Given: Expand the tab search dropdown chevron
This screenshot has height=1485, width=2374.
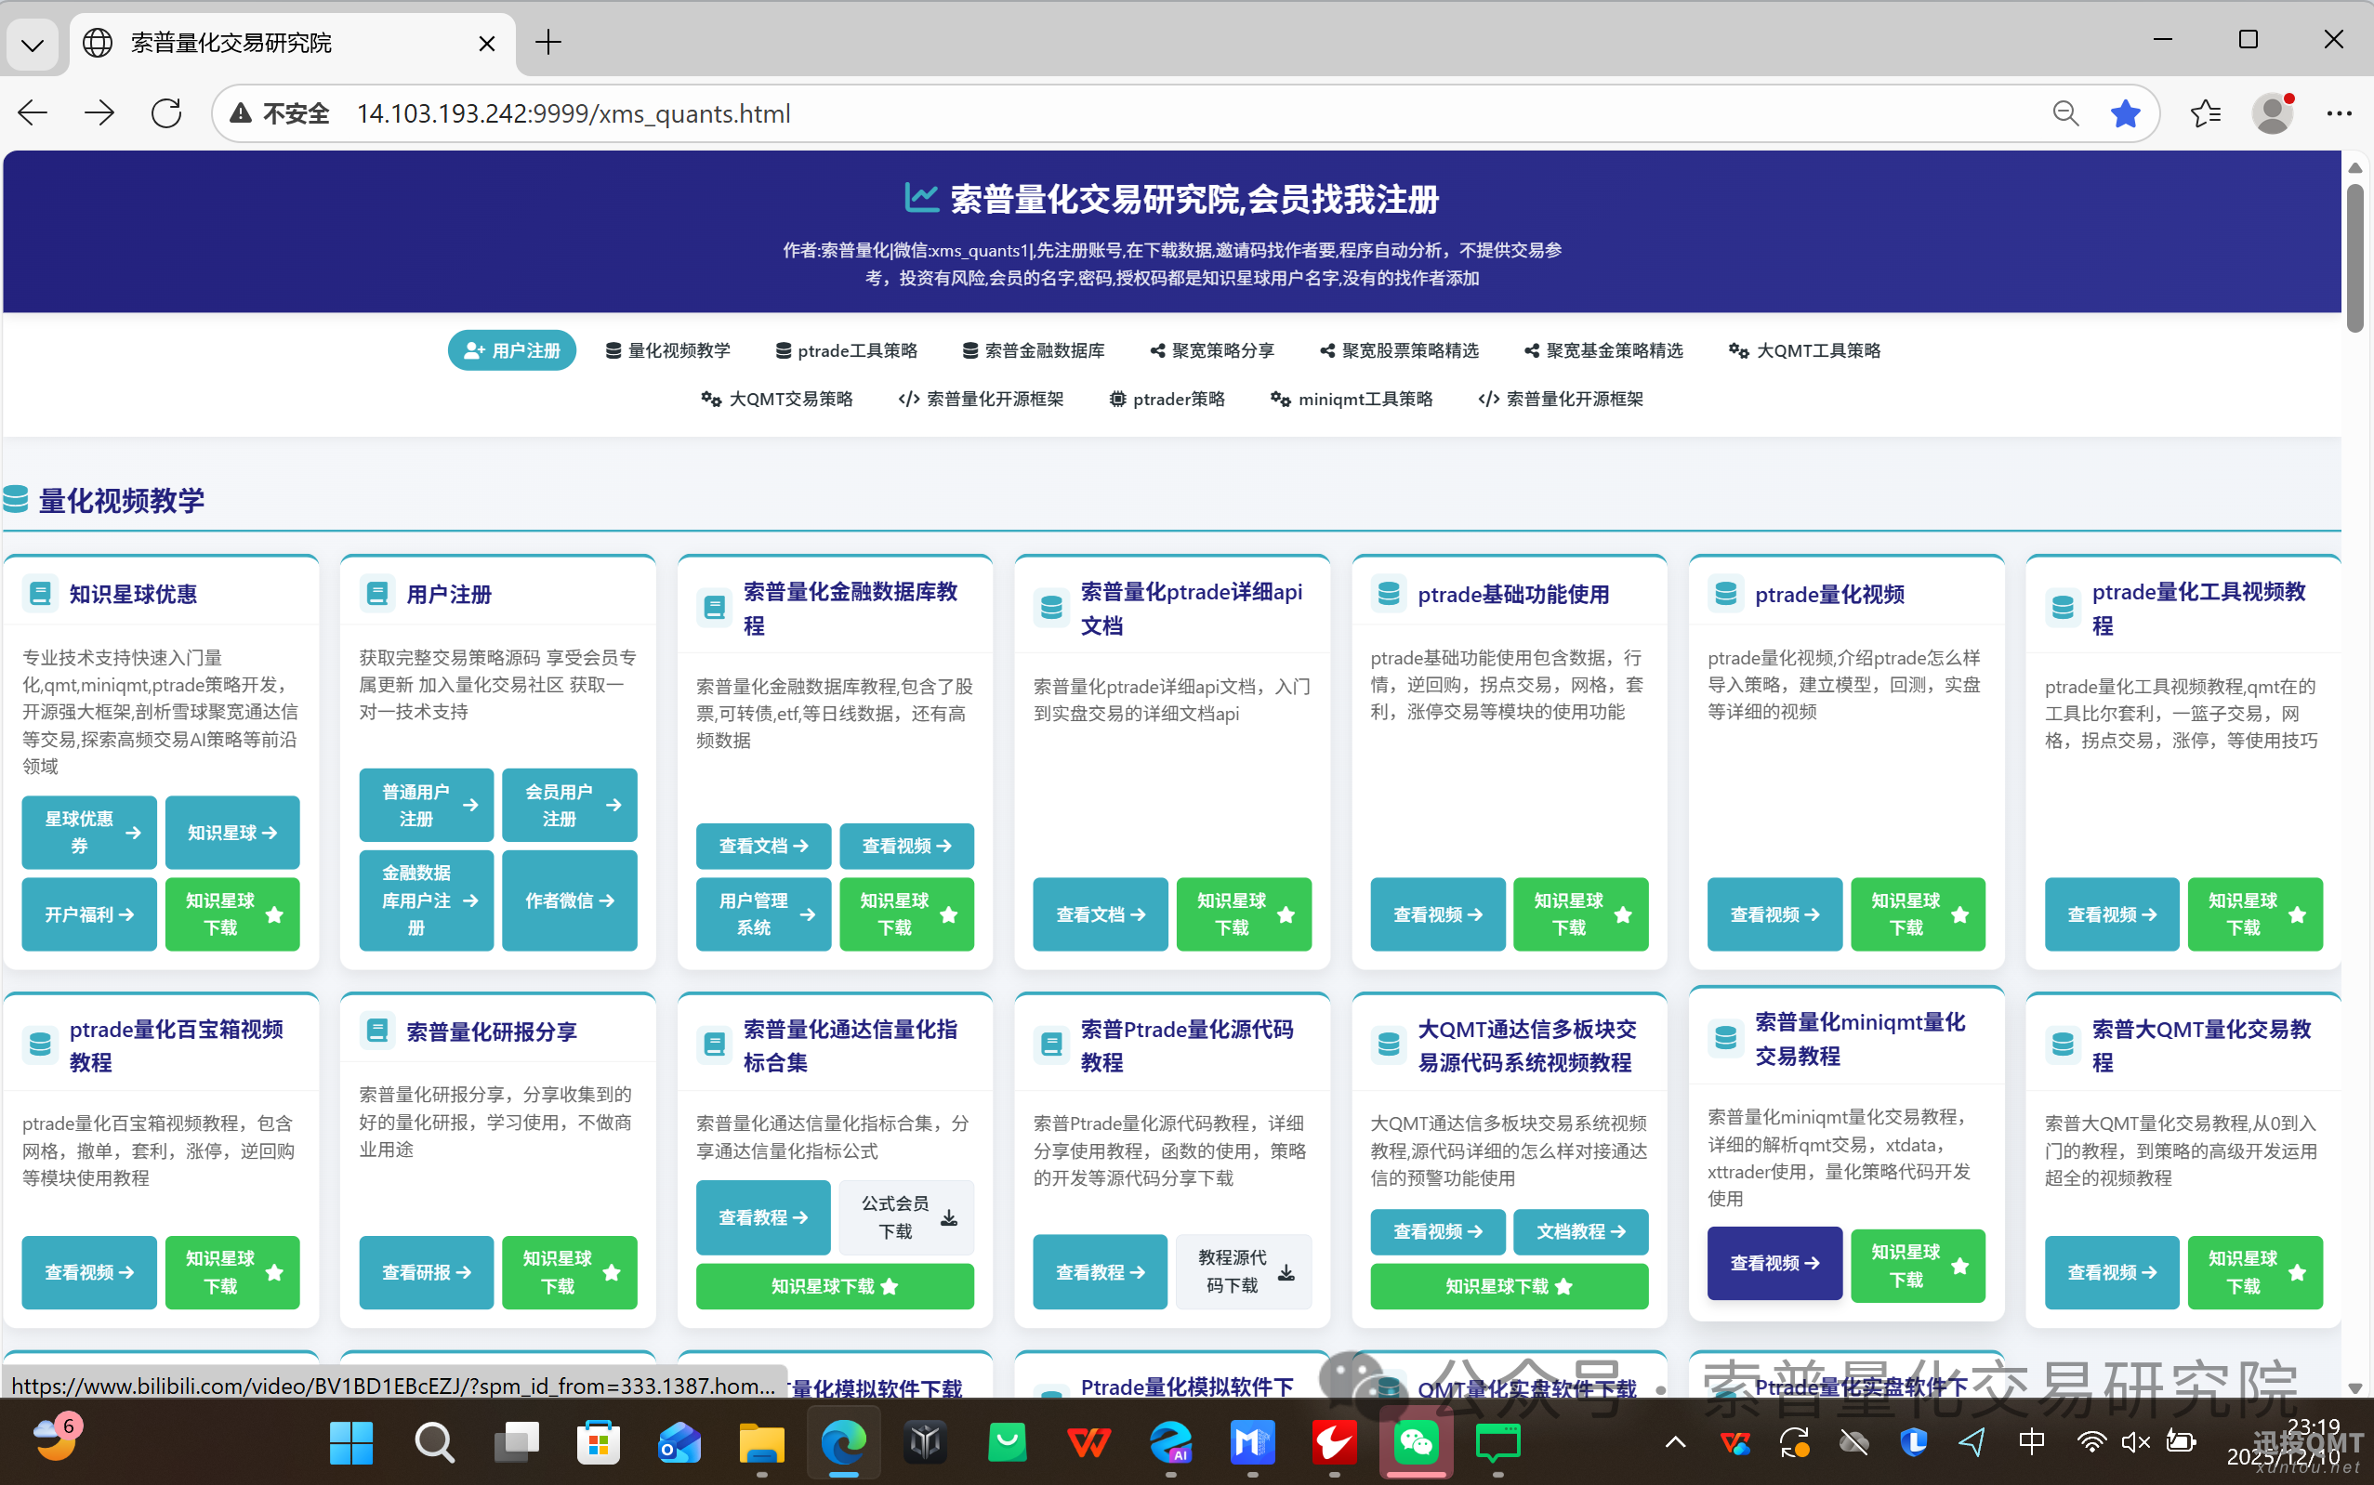Looking at the screenshot, I should click(33, 45).
